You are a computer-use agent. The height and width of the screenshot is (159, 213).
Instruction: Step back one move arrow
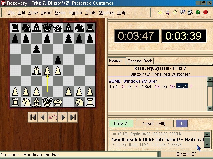(x=42, y=117)
